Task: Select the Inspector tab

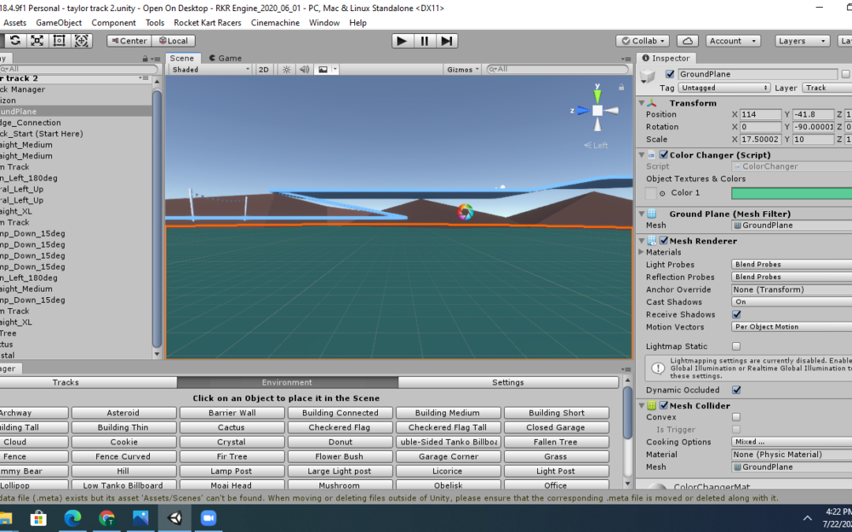Action: tap(666, 58)
